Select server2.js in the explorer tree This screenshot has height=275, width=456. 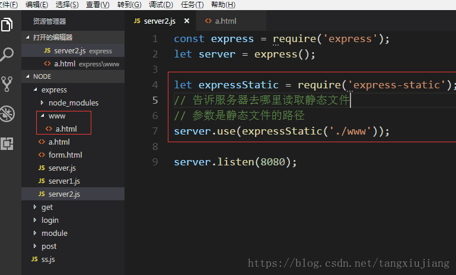(73, 194)
